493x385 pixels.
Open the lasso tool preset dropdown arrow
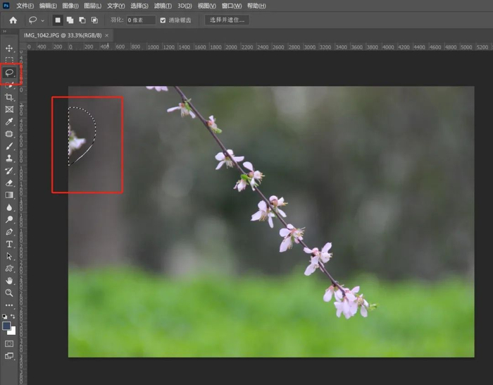click(43, 20)
